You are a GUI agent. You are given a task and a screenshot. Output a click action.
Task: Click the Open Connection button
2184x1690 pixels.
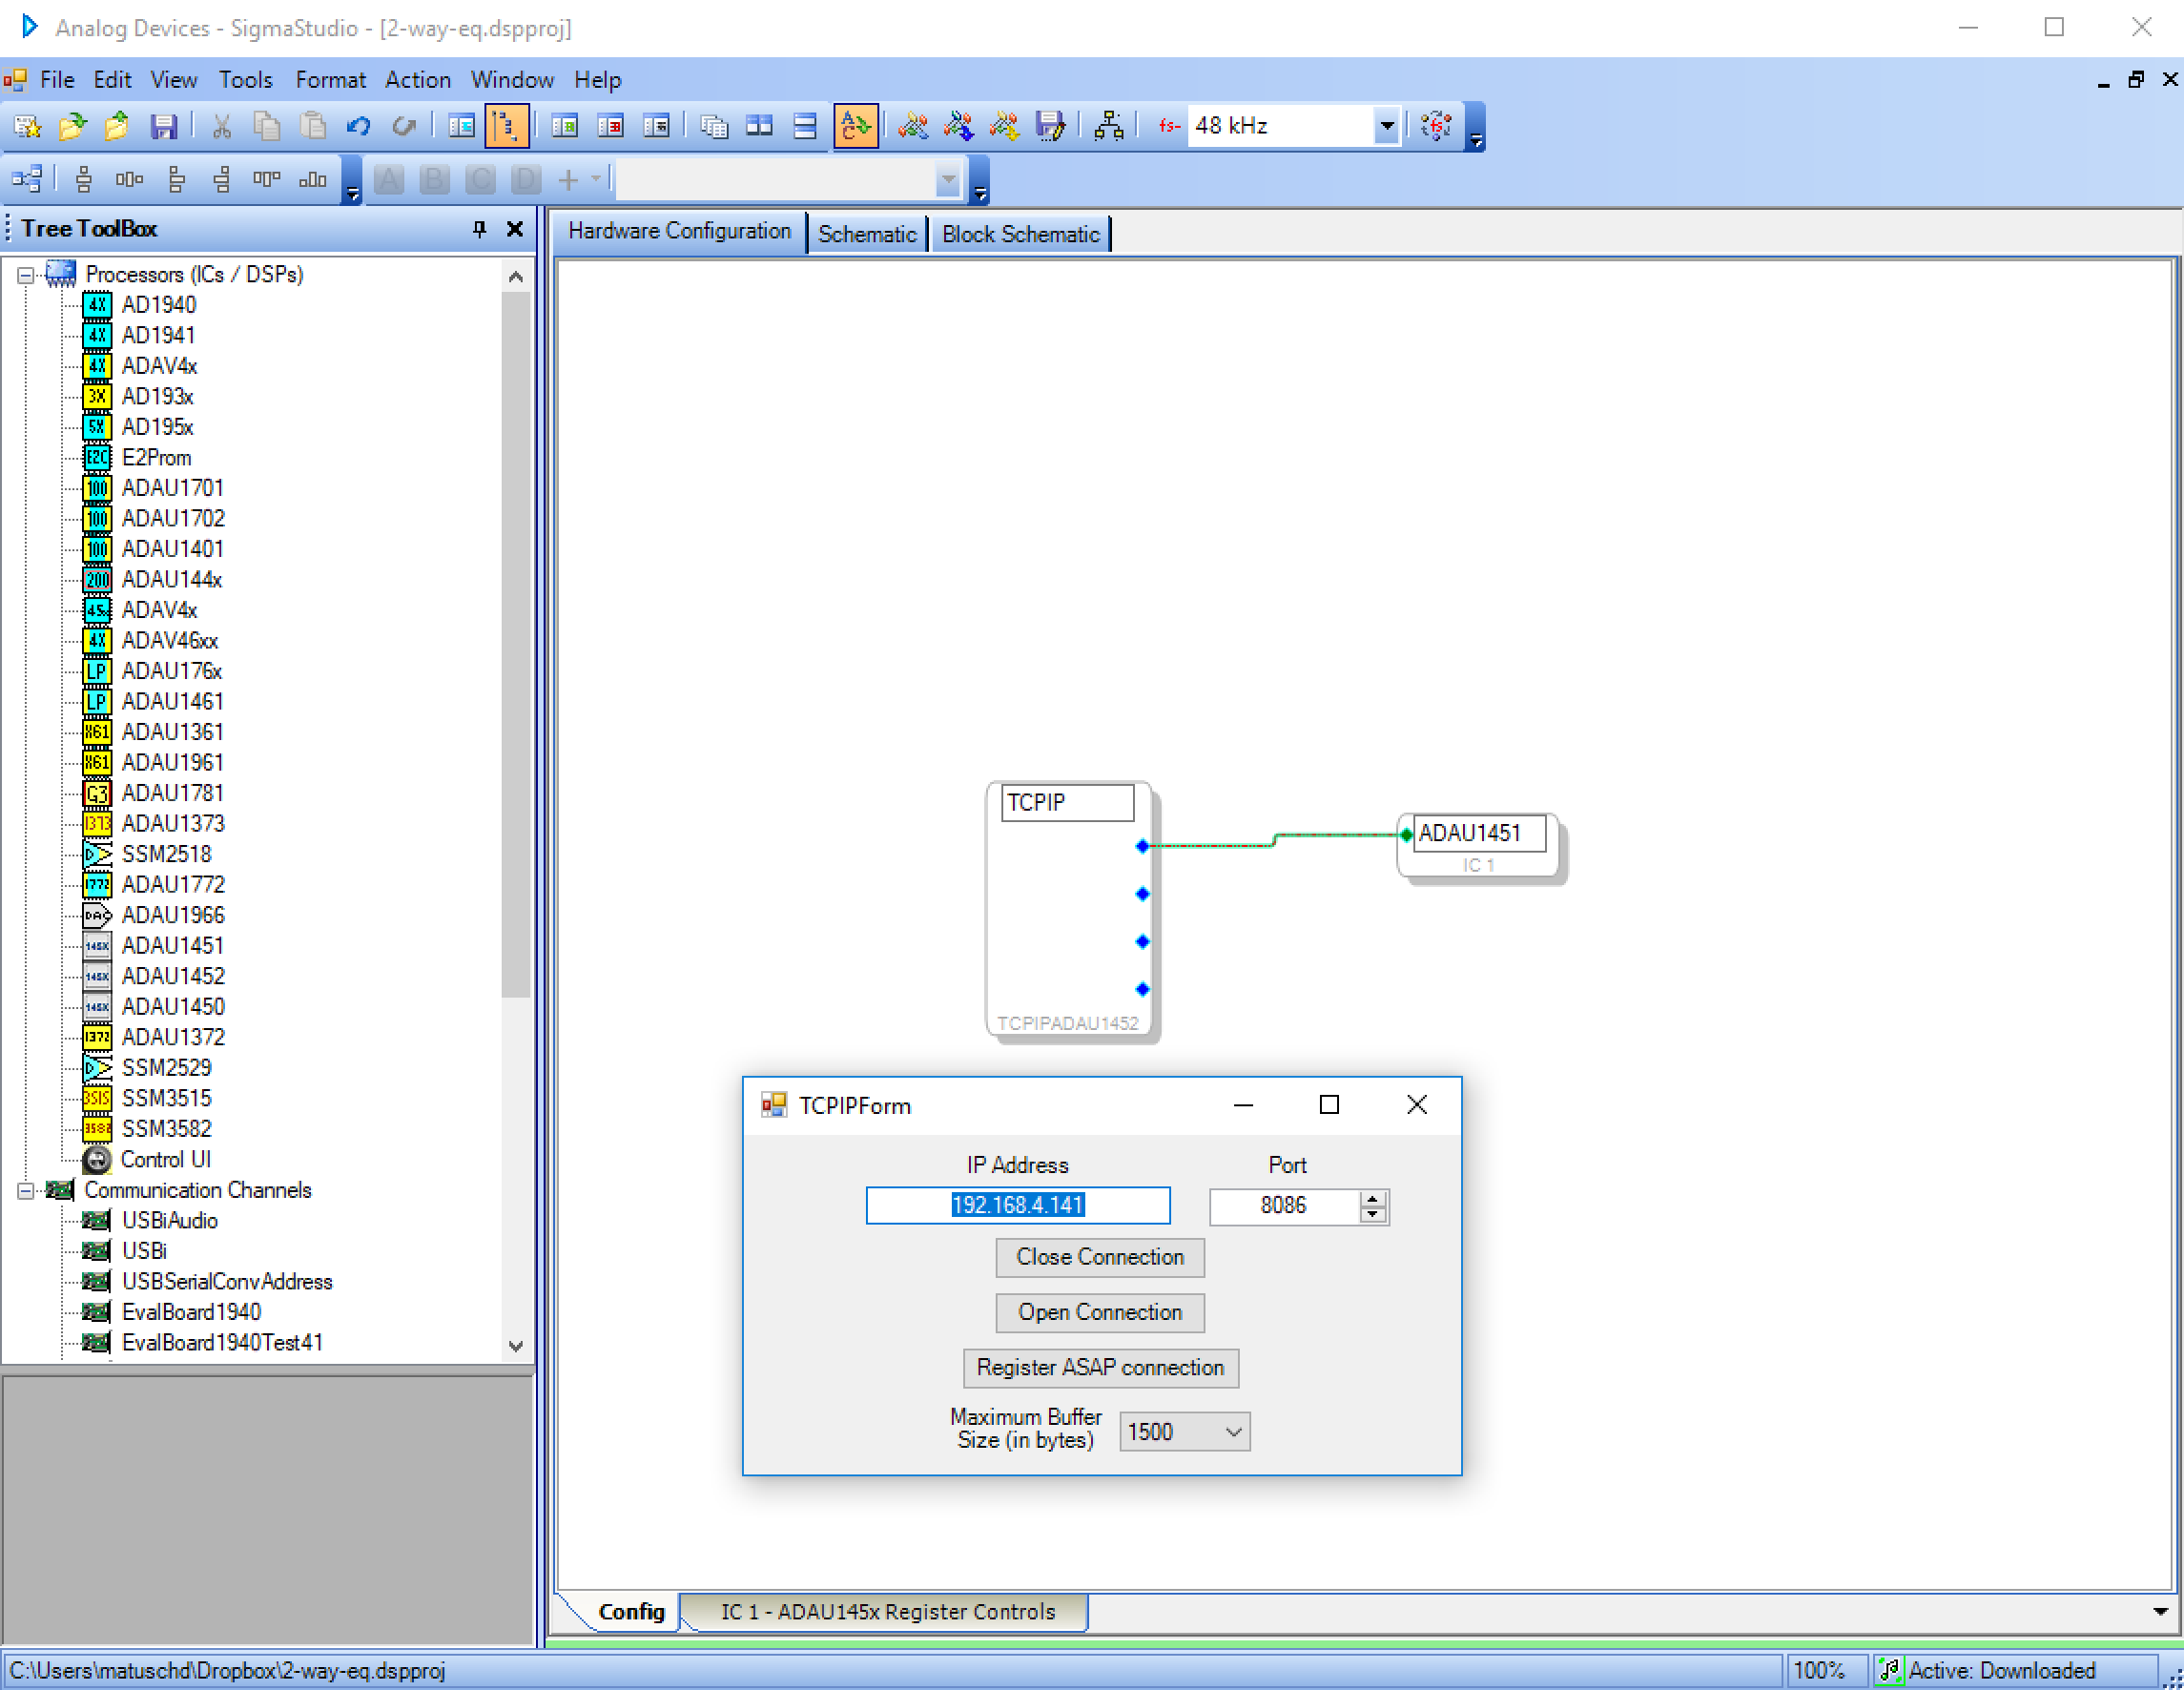1100,1312
